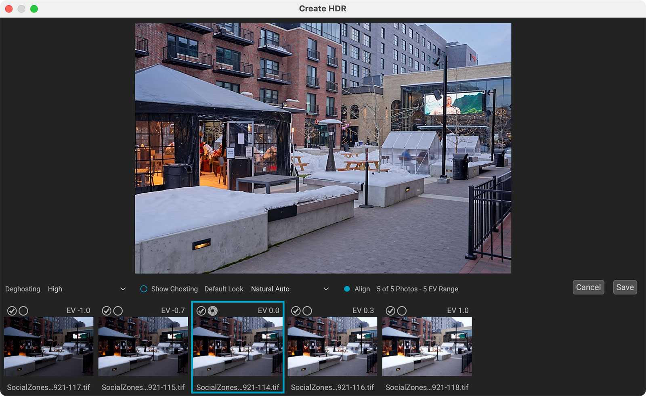Click the checkmark icon on EV 0.0 photo
The image size is (646, 396).
201,311
